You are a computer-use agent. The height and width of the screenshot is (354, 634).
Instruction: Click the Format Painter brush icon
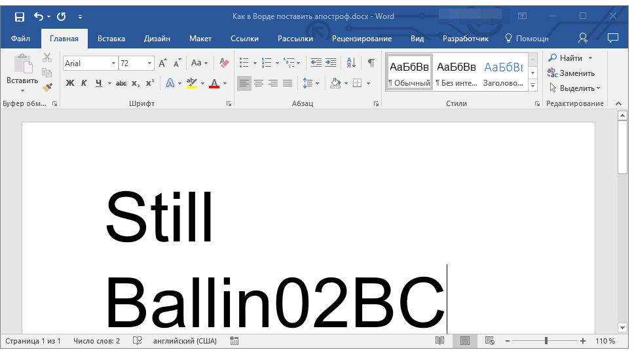point(47,87)
